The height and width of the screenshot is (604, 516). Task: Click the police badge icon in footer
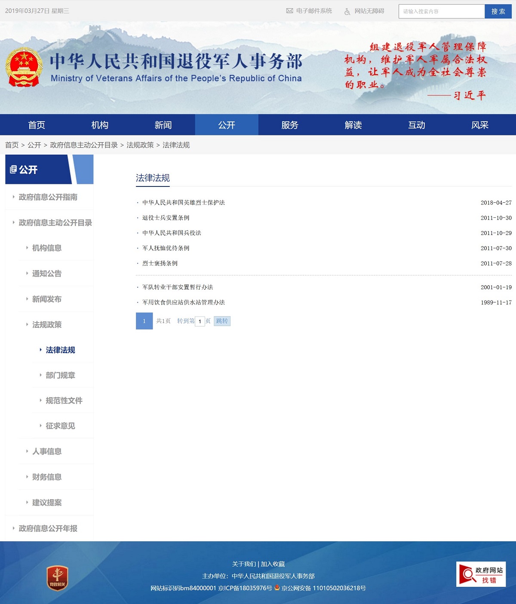click(x=277, y=588)
